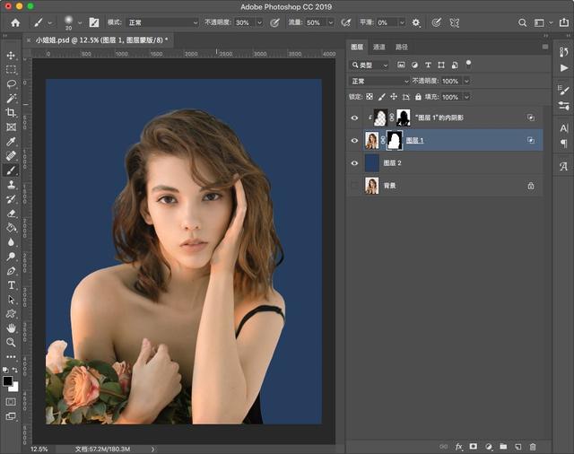
Task: Select the Frame tool
Action: [11, 127]
